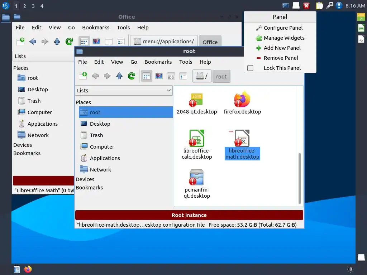
Task: Switch root window to detailed list view
Action: pyautogui.click(x=183, y=76)
